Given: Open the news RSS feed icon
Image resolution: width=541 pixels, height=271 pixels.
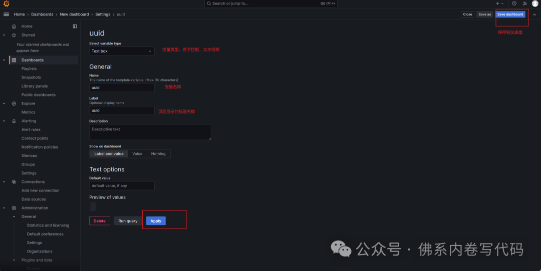Looking at the screenshot, I should click(x=525, y=3).
